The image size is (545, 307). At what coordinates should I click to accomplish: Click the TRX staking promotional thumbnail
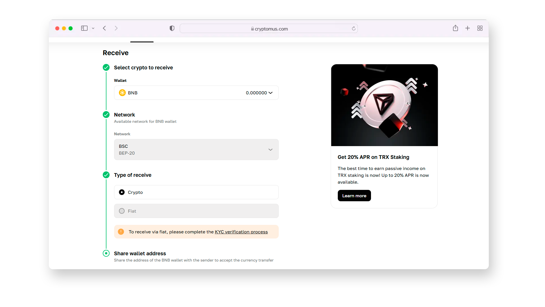384,105
